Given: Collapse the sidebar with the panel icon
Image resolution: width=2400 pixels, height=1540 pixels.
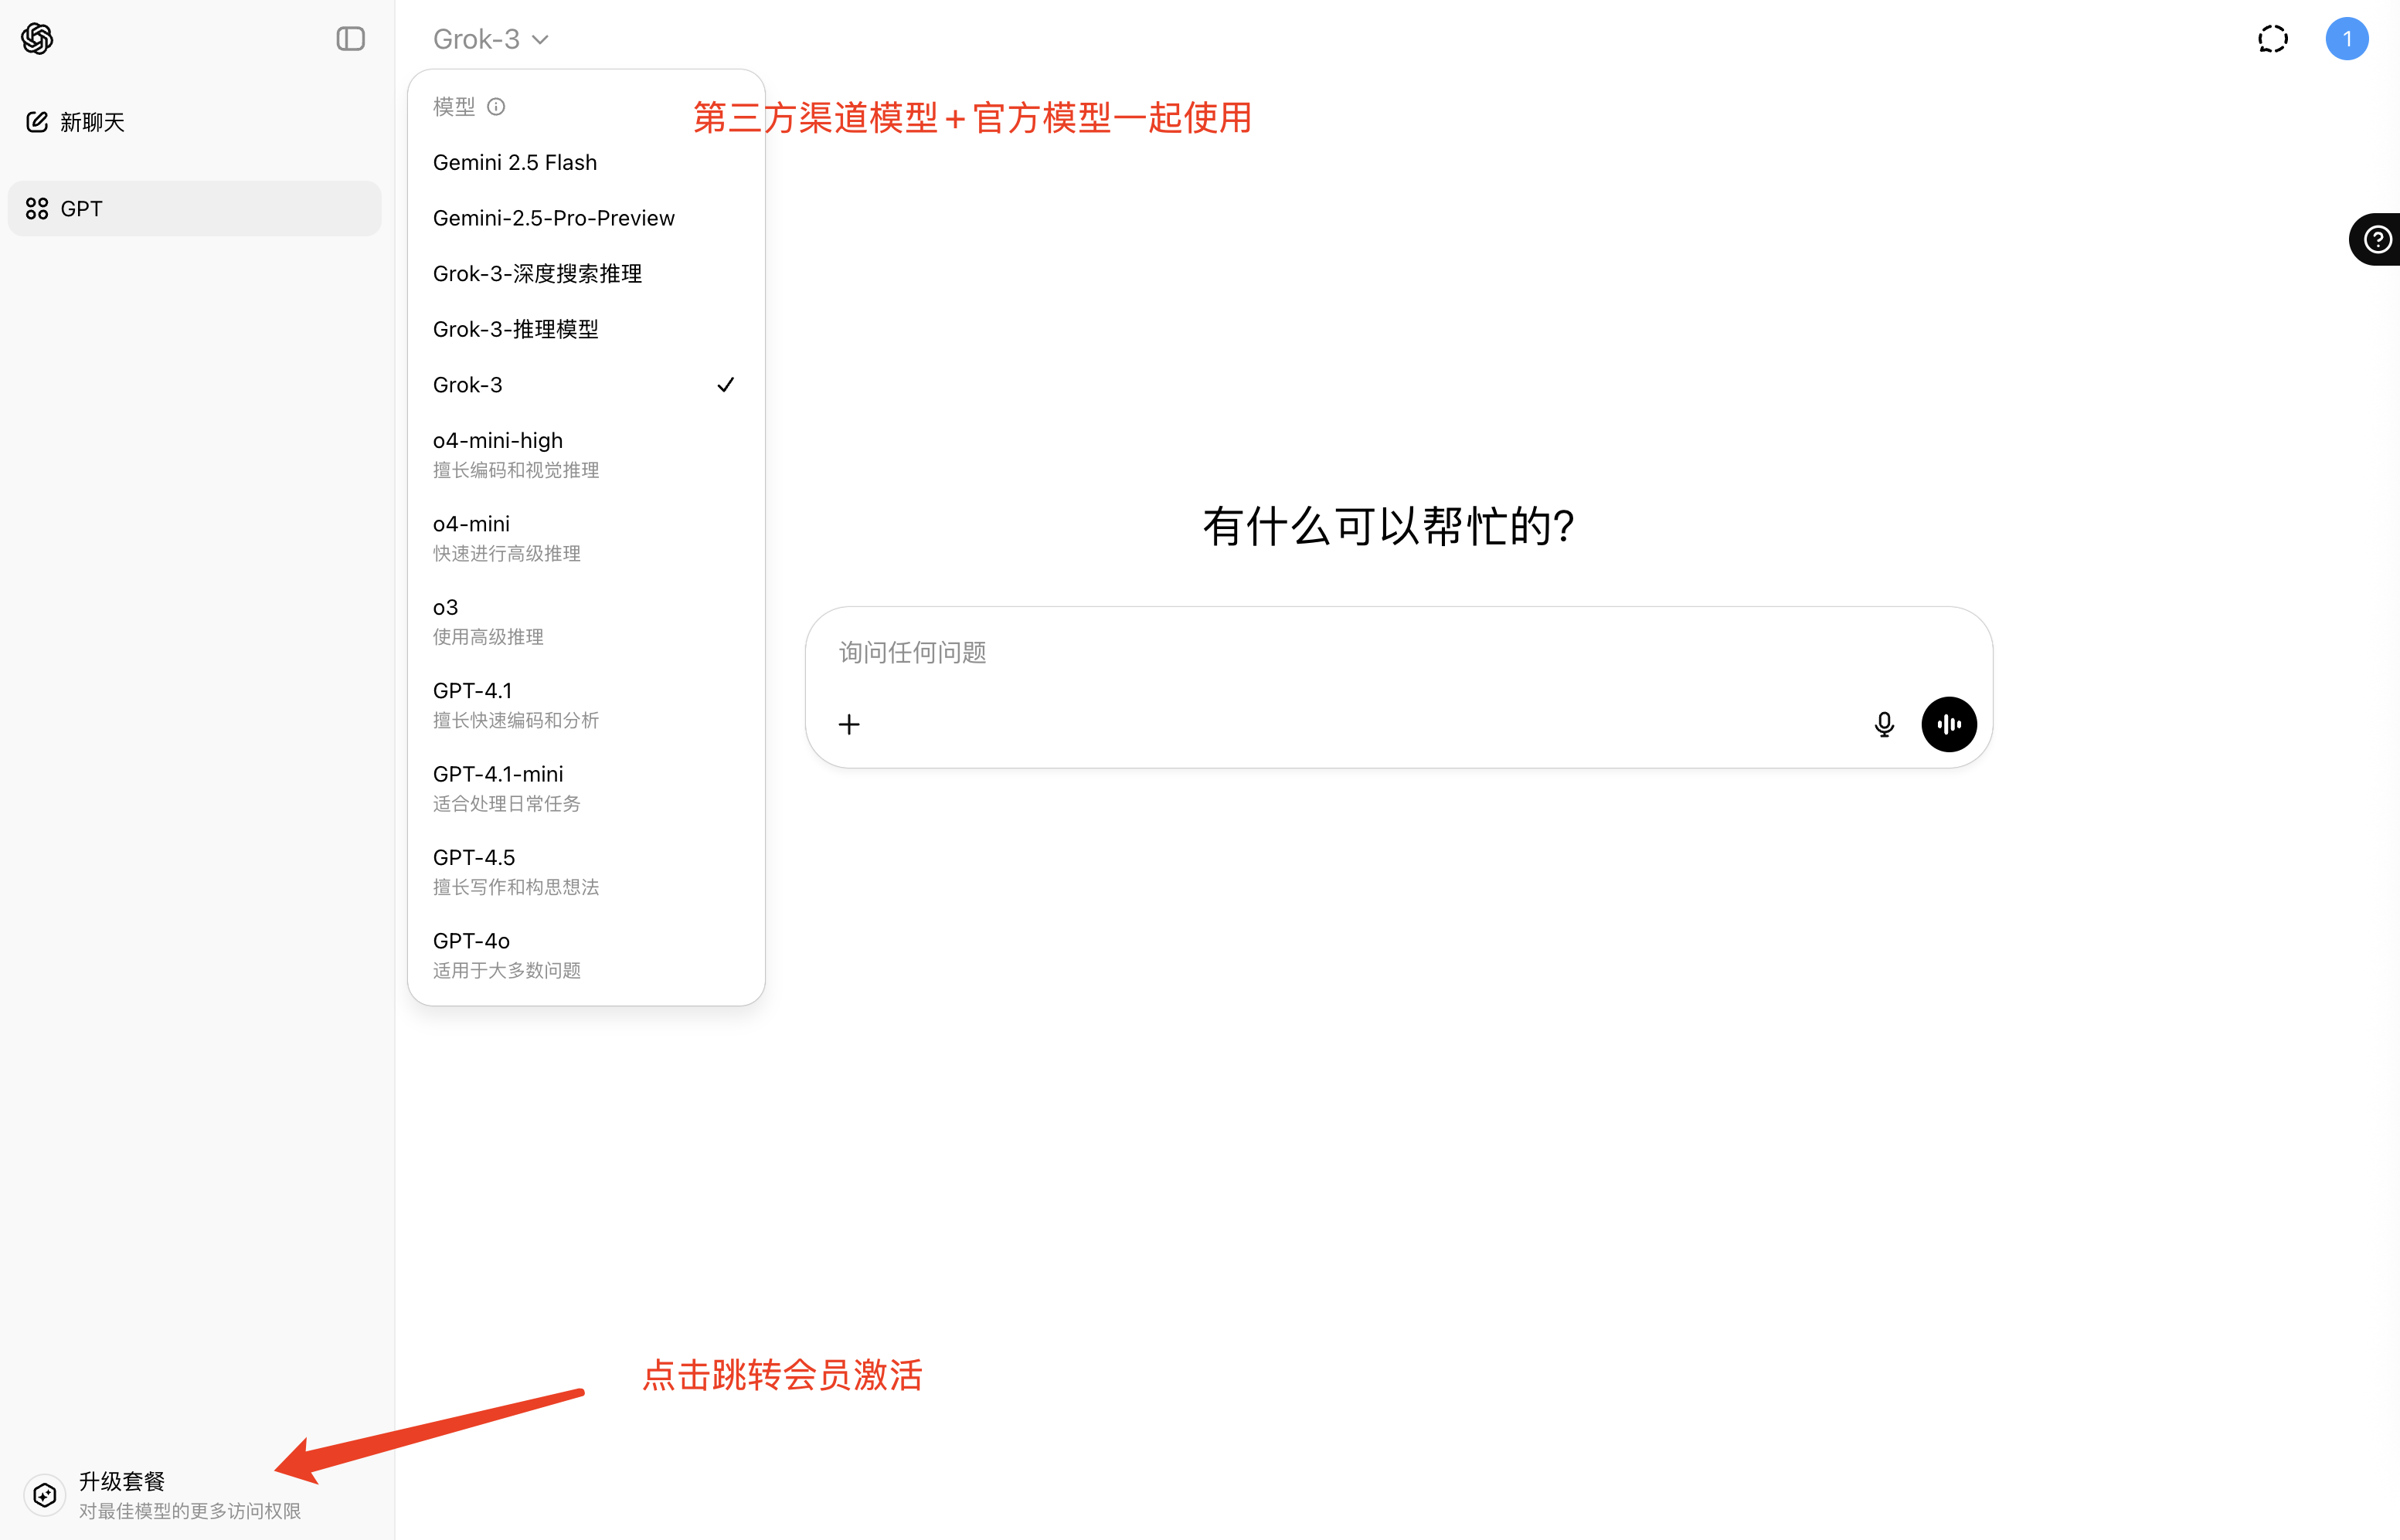Looking at the screenshot, I should tap(350, 39).
